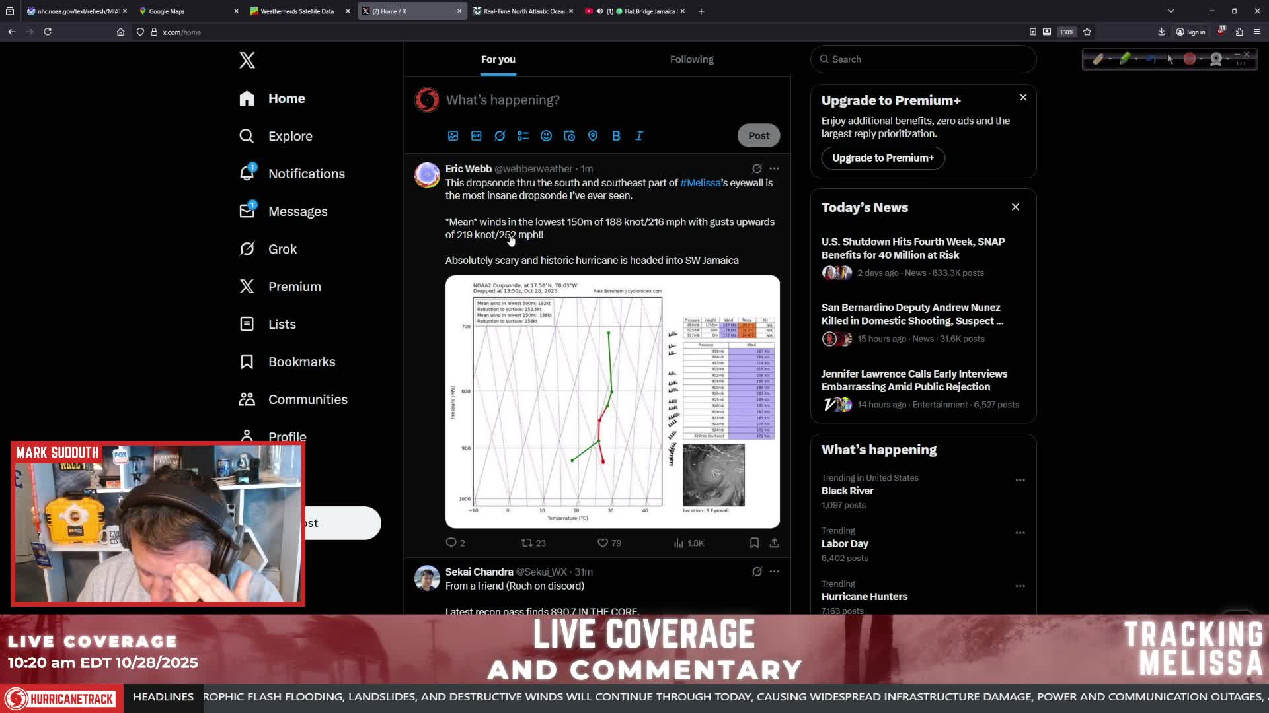Screen dimensions: 1269x713
Task: Open the GIF picker icon
Action: tap(477, 135)
